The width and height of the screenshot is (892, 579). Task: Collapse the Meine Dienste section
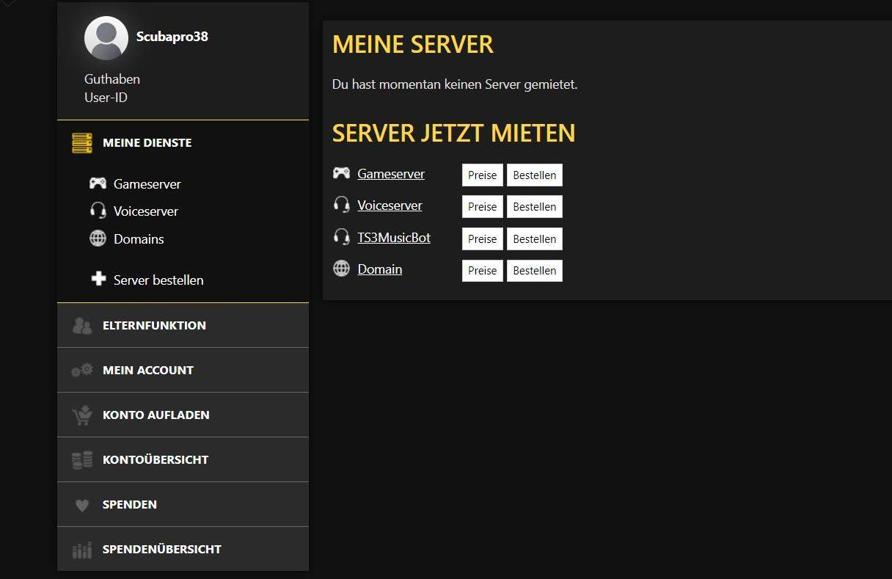pyautogui.click(x=147, y=143)
